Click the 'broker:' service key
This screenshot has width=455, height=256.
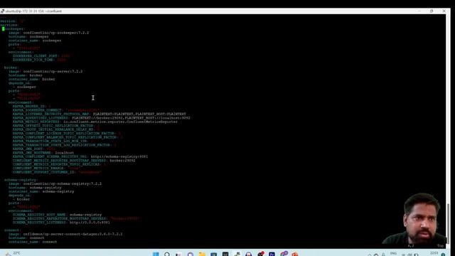(x=11, y=68)
